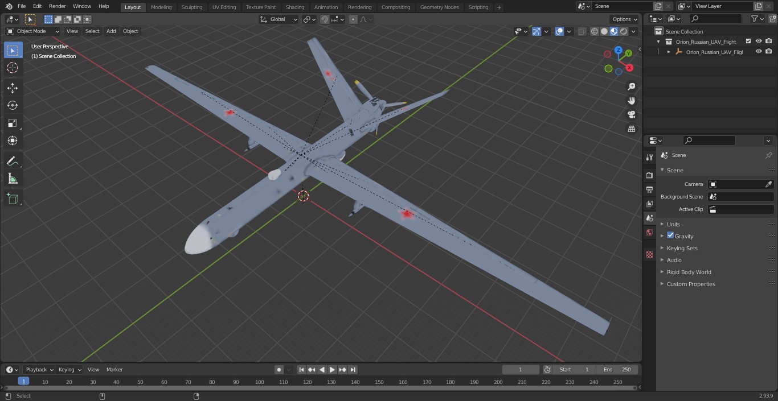Open the Object Mode dropdown
The width and height of the screenshot is (778, 401).
33,31
